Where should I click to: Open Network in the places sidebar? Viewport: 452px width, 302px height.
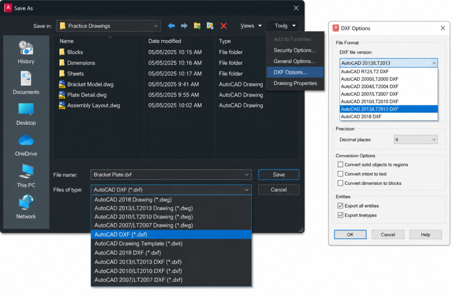(x=26, y=207)
